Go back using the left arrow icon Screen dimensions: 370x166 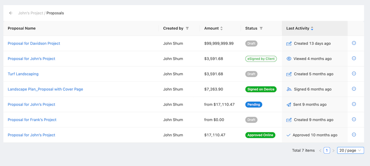click(11, 13)
